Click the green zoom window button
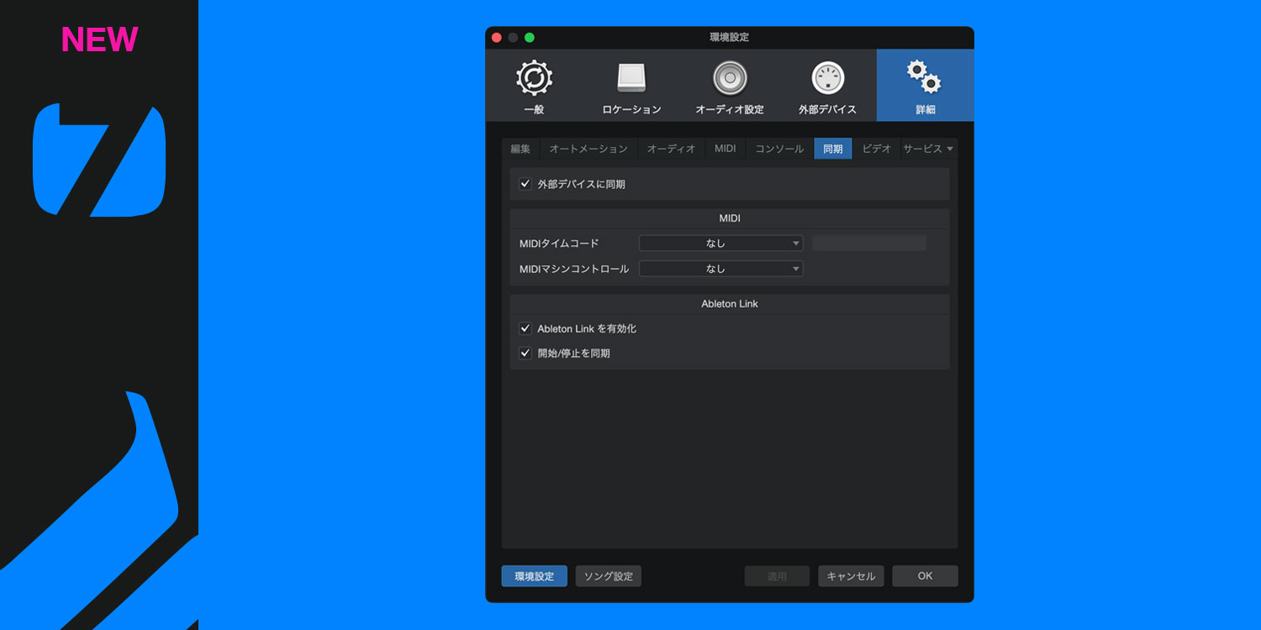The height and width of the screenshot is (630, 1261). pos(530,38)
